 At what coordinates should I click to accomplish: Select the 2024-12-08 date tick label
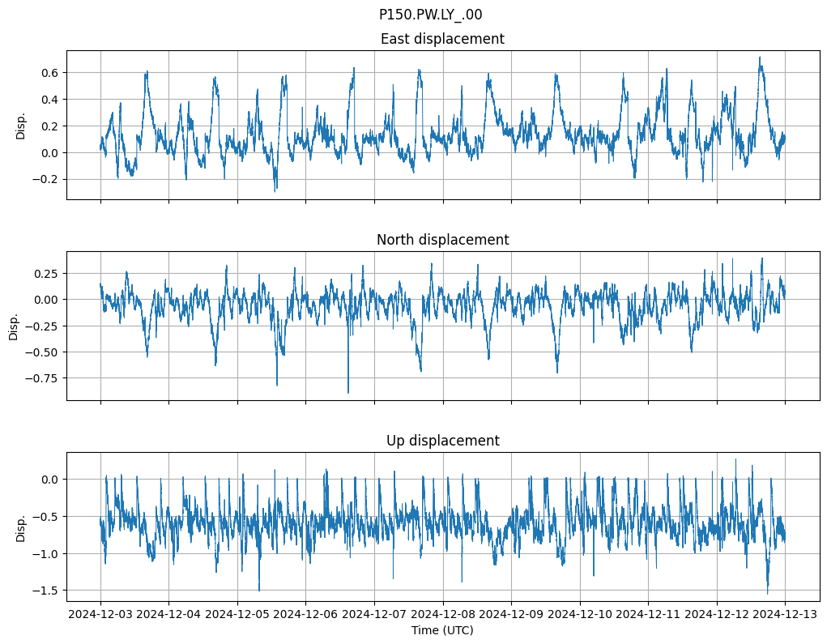pyautogui.click(x=442, y=614)
